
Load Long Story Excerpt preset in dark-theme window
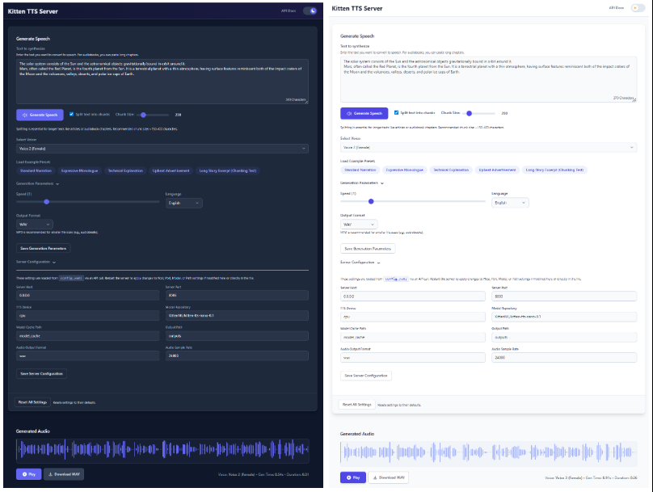(227, 170)
